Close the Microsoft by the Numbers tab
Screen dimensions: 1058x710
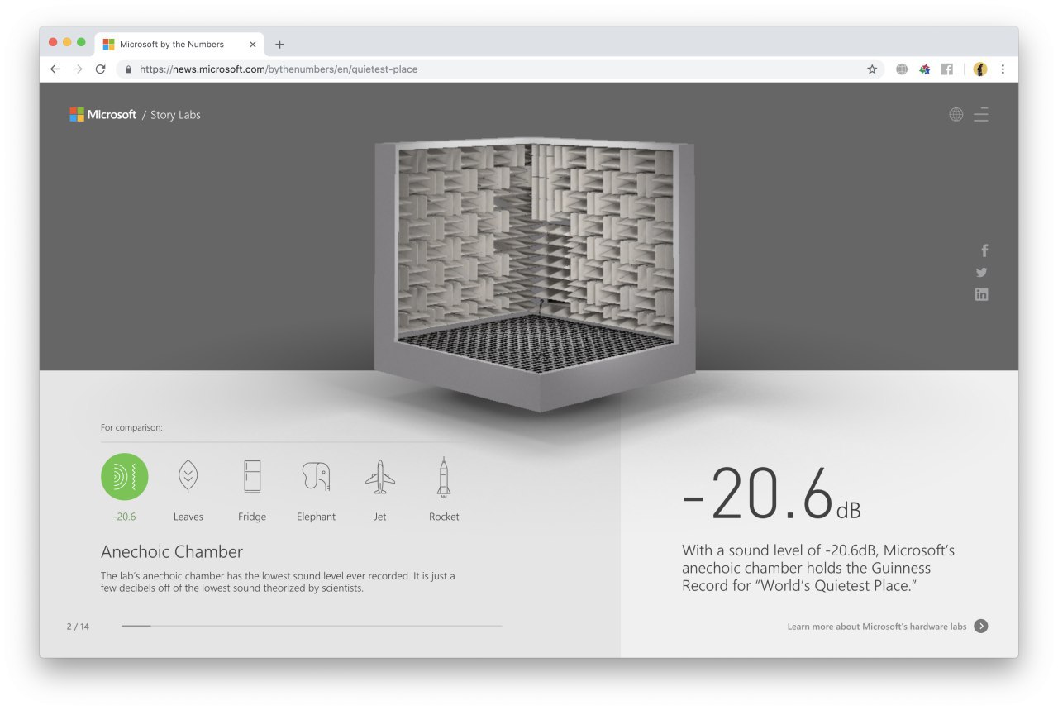coord(252,45)
